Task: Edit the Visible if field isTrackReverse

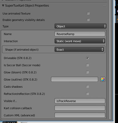Action: [80, 101]
